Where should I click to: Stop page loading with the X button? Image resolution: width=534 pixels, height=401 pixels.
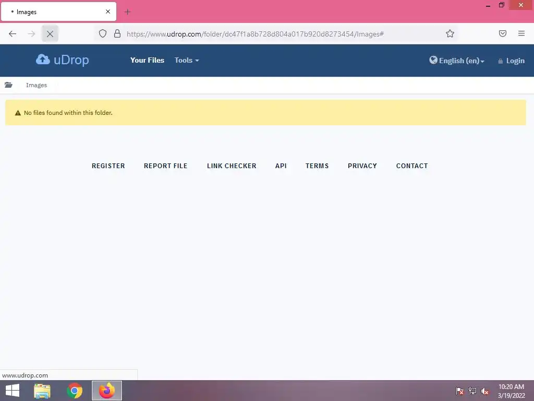point(50,34)
